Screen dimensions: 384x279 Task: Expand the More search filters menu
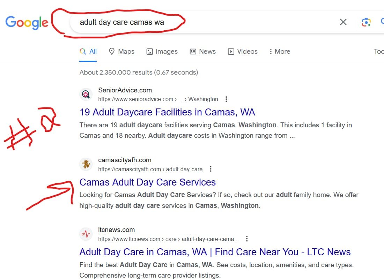tap(280, 52)
